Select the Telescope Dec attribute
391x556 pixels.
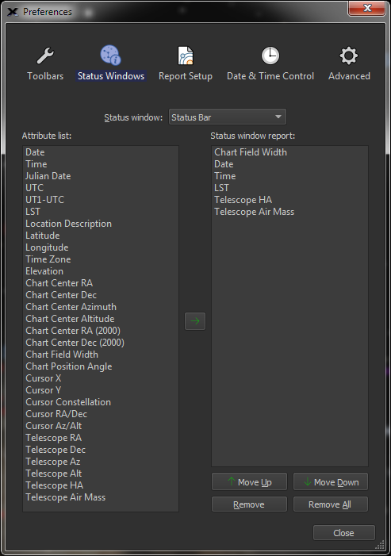coord(101,450)
